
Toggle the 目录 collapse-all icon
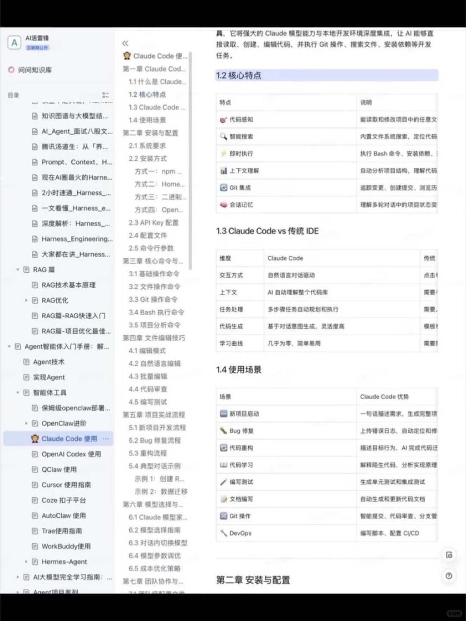pos(106,95)
